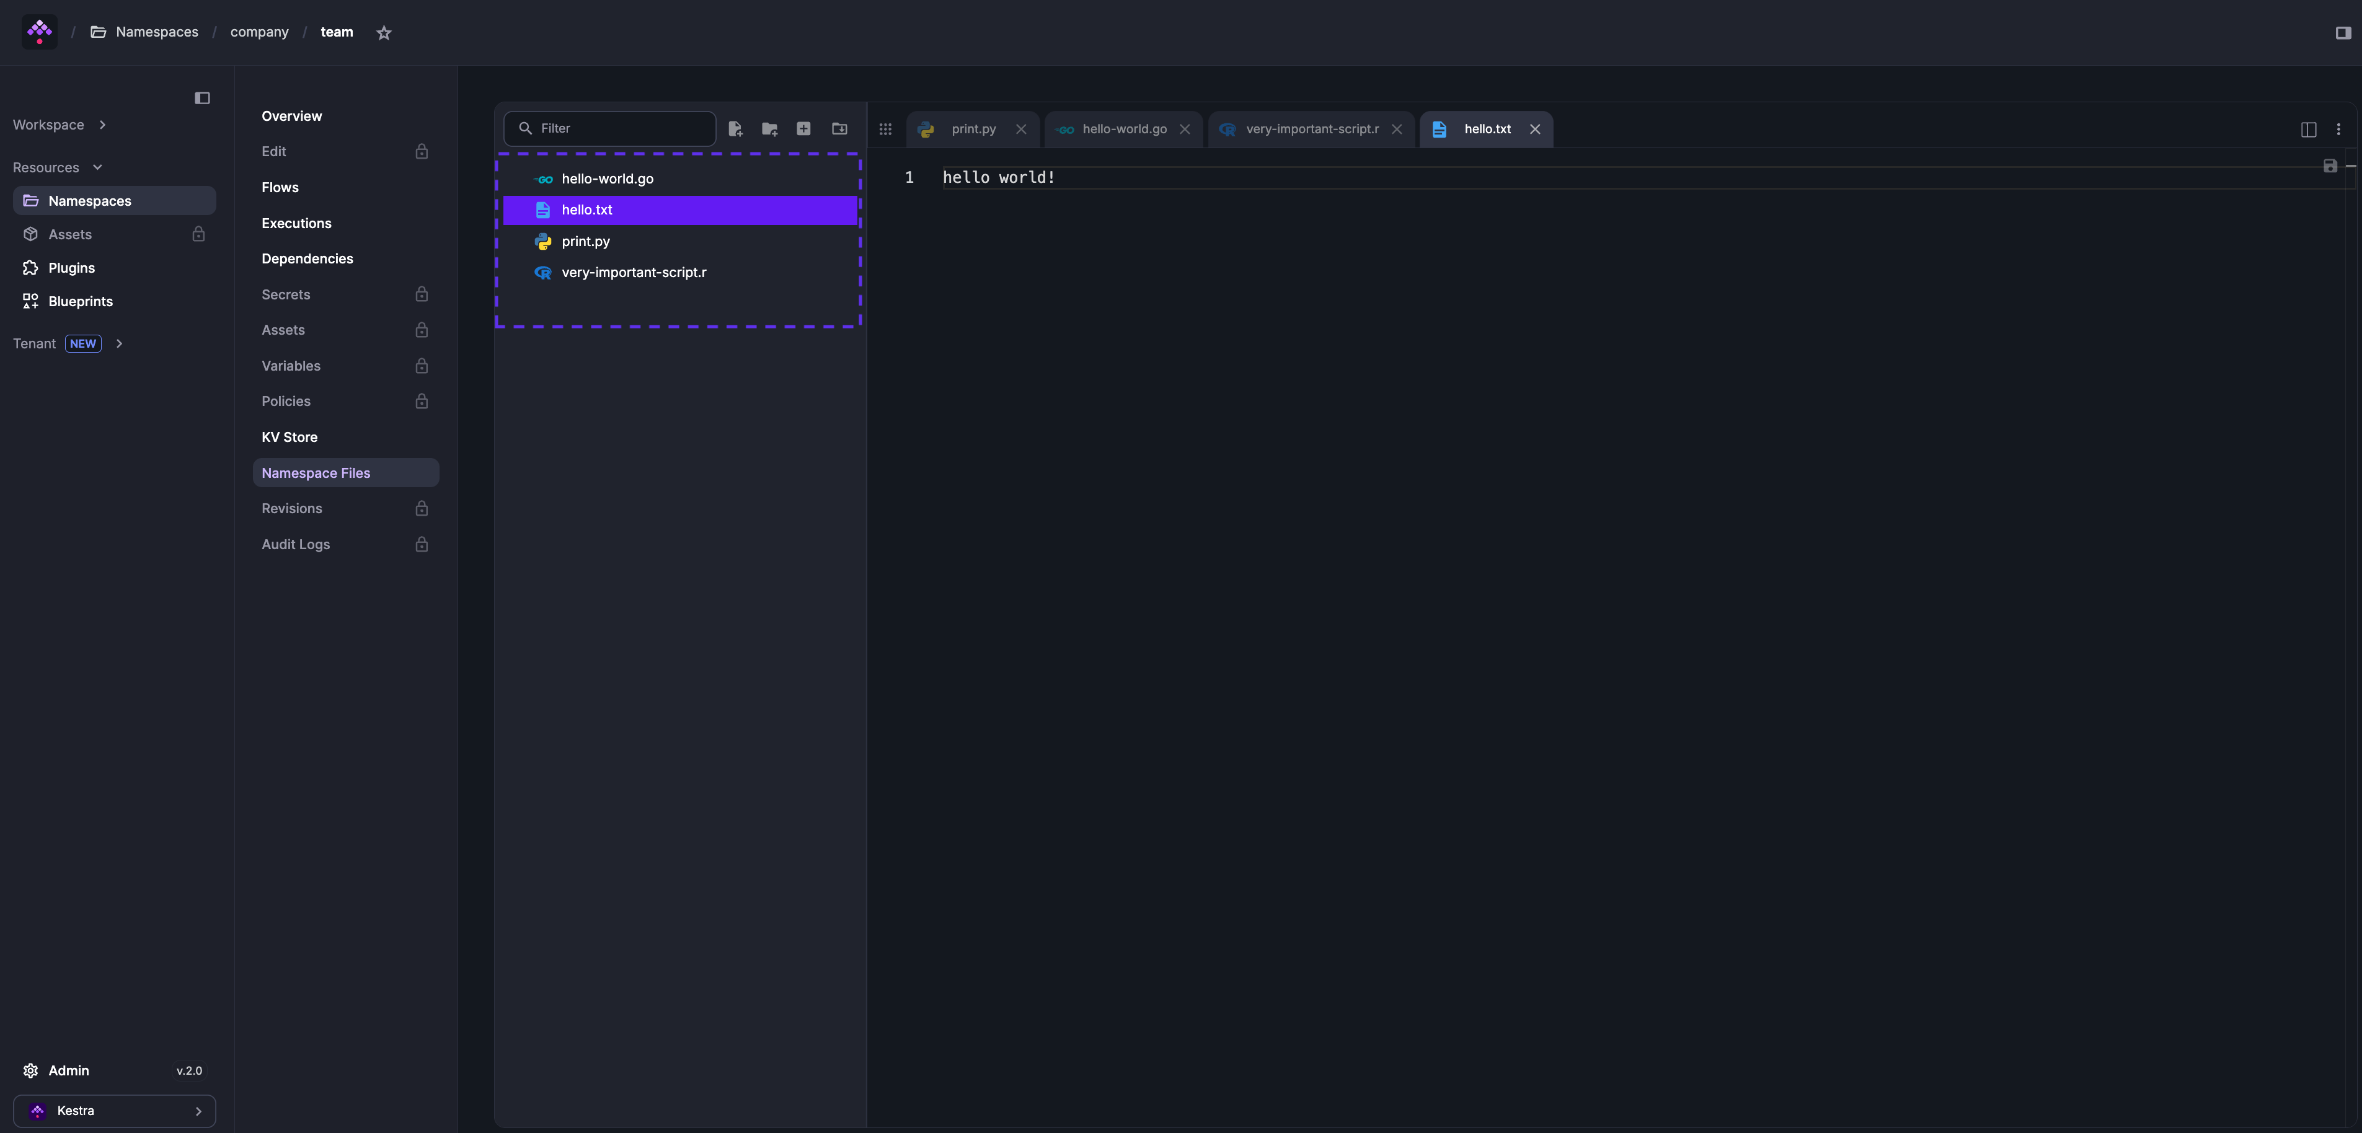Click the lock icon beside Secrets
Image resolution: width=2362 pixels, height=1133 pixels.
point(422,294)
